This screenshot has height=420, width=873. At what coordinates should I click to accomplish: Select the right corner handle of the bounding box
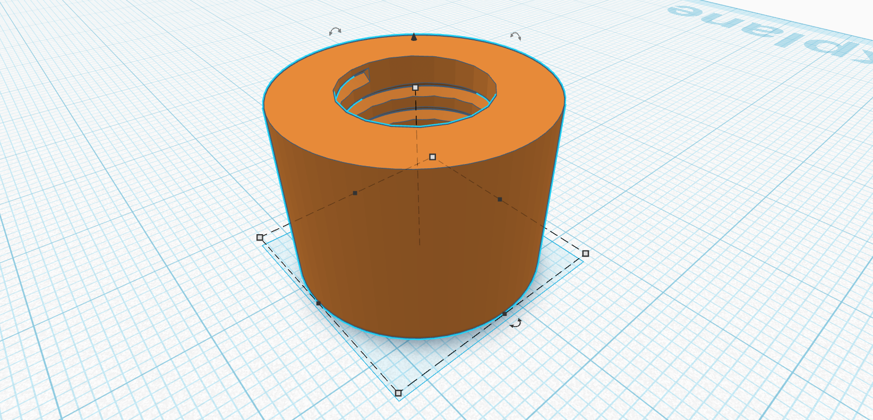coord(586,253)
